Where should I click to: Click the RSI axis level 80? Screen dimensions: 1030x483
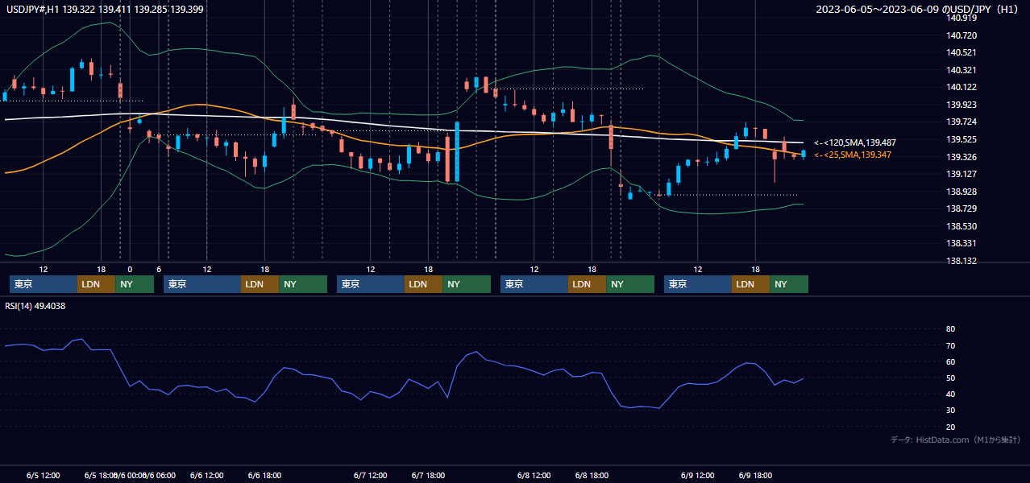(950, 329)
